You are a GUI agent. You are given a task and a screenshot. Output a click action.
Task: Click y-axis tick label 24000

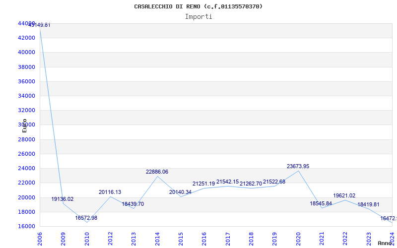(27, 168)
